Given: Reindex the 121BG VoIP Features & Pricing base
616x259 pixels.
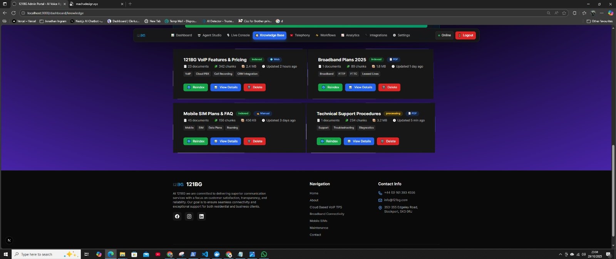Looking at the screenshot, I should (196, 87).
